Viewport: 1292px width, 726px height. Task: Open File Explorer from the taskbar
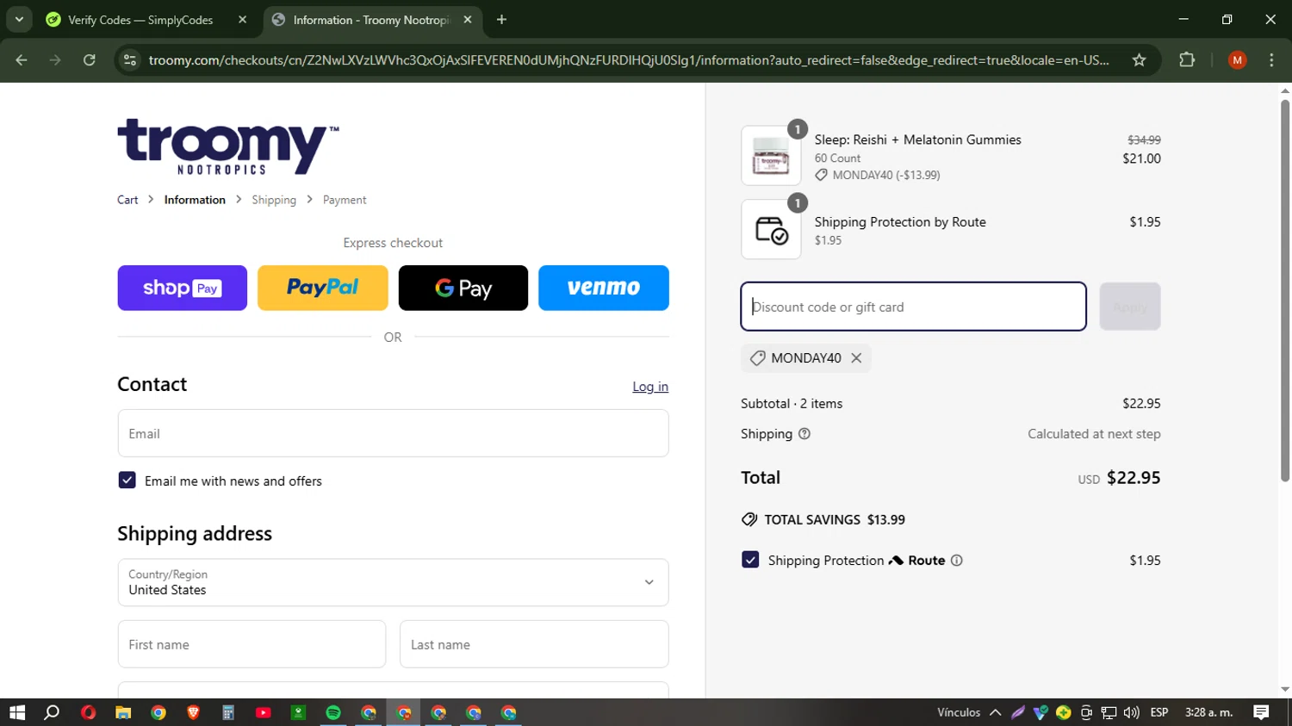pyautogui.click(x=123, y=712)
